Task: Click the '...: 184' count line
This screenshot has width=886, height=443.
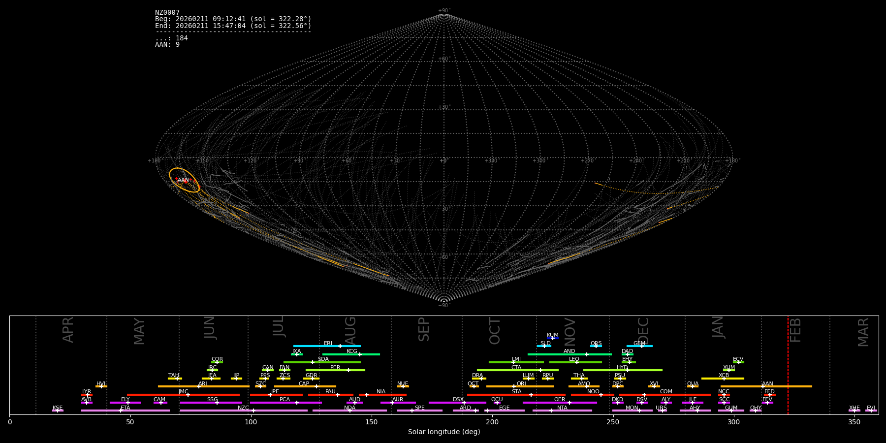Action: pyautogui.click(x=171, y=38)
